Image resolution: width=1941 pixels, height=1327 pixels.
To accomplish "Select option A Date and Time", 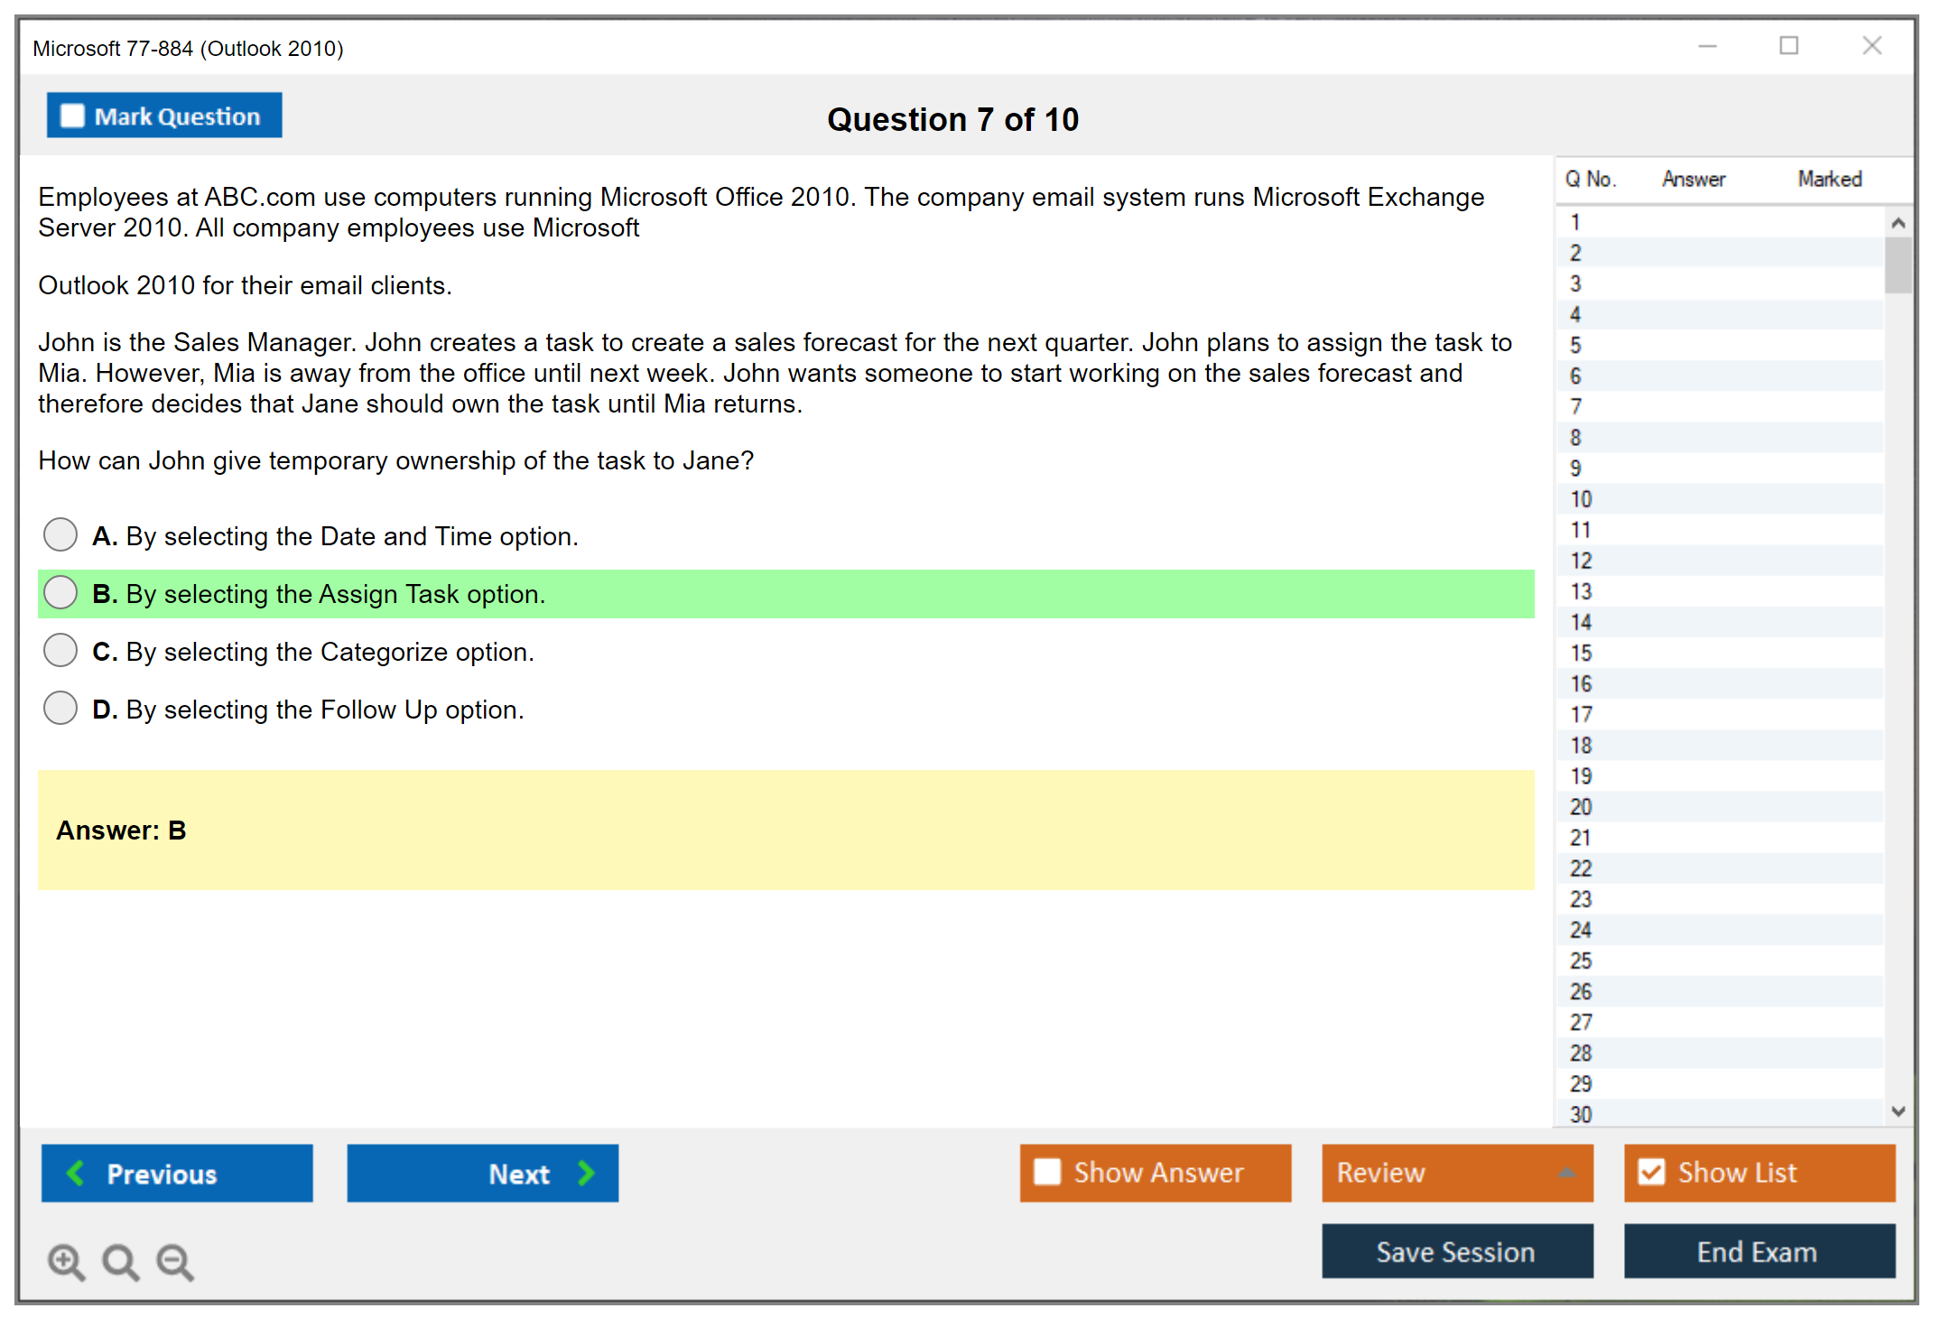I will pos(60,534).
